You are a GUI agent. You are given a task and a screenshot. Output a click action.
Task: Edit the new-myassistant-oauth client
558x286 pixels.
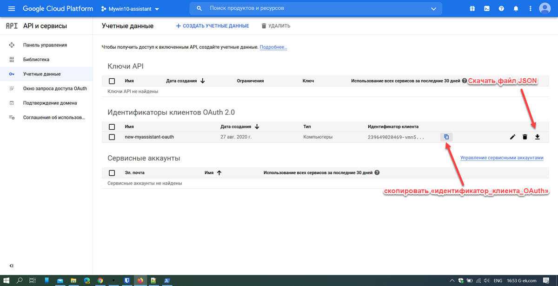point(512,137)
